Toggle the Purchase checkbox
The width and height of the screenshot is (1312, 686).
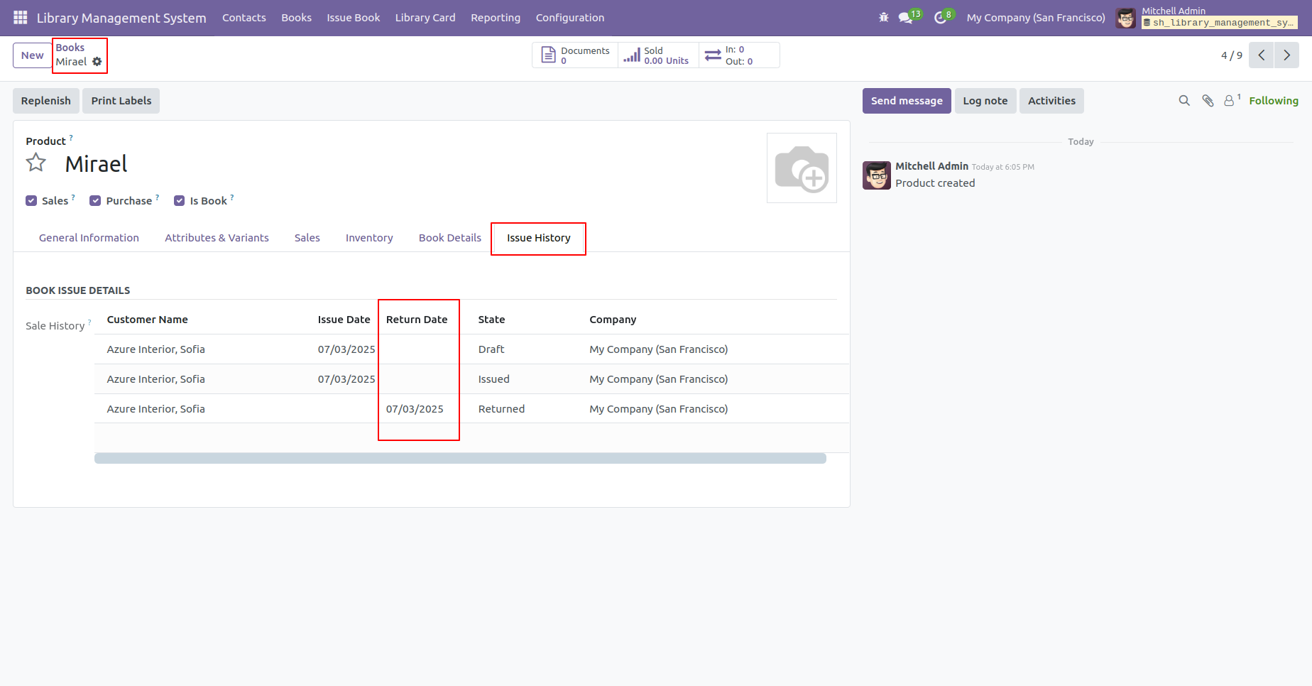(x=95, y=201)
